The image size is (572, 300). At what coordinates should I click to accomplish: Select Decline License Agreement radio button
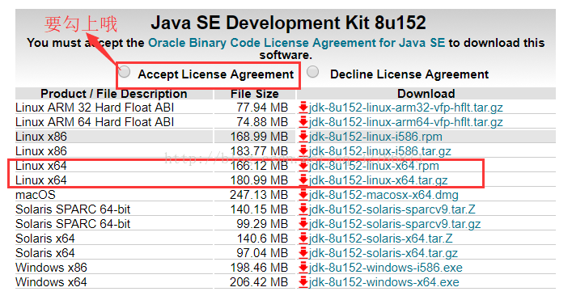(312, 72)
